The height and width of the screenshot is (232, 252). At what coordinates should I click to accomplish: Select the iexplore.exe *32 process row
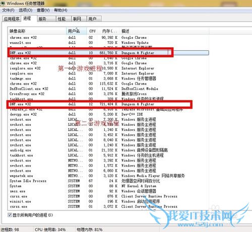[108, 68]
